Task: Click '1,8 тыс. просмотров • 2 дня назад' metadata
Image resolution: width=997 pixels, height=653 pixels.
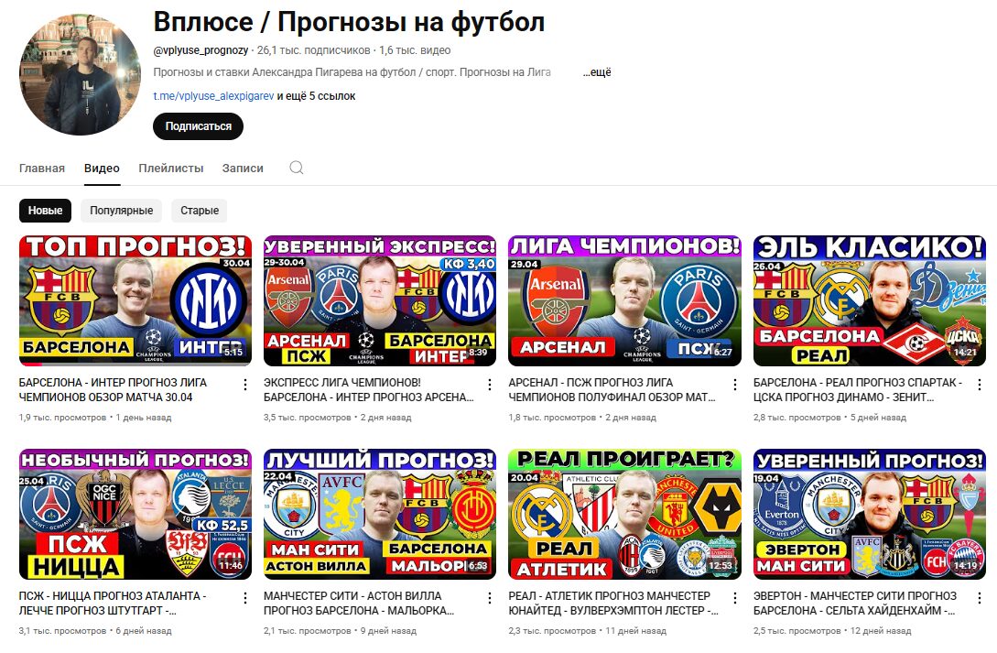Action: click(582, 418)
